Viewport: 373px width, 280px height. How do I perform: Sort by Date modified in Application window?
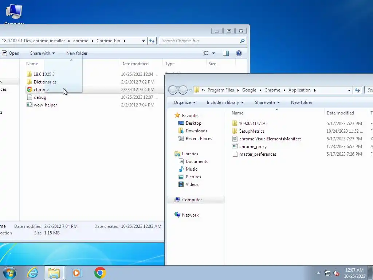[x=340, y=113]
